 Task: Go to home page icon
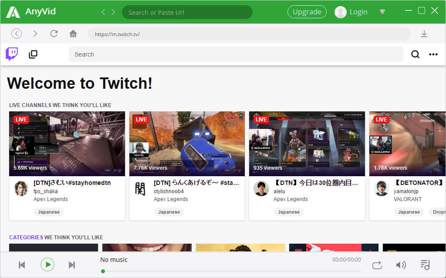pyautogui.click(x=73, y=33)
